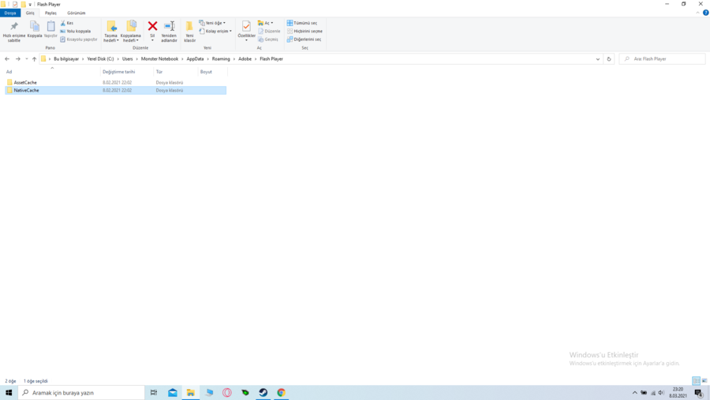
Task: Open the notification center icon
Action: [699, 393]
